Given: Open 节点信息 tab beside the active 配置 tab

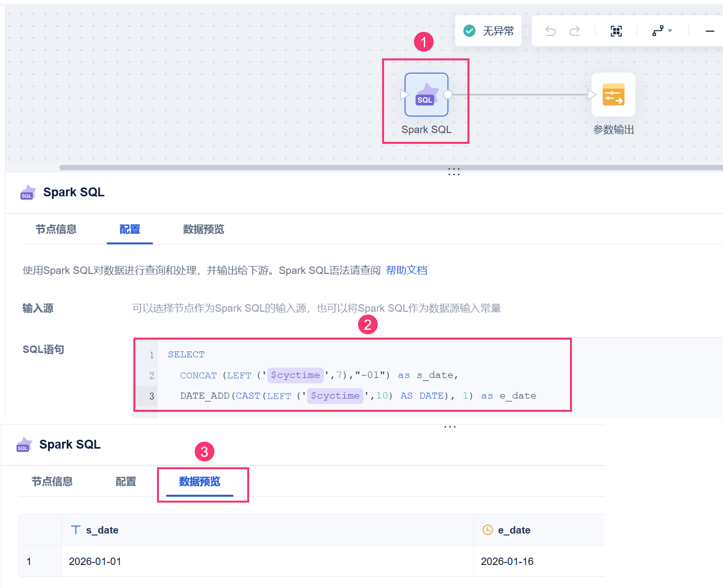Looking at the screenshot, I should [56, 229].
